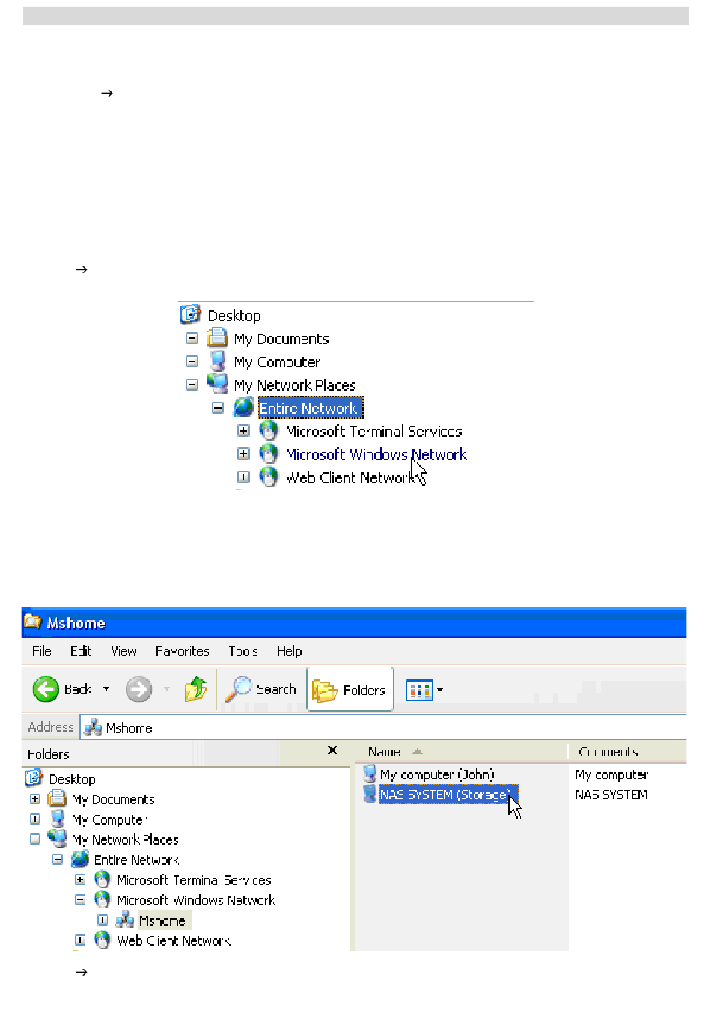The image size is (711, 1031).
Task: Click Web Client Network icon in upper tree
Action: (269, 477)
